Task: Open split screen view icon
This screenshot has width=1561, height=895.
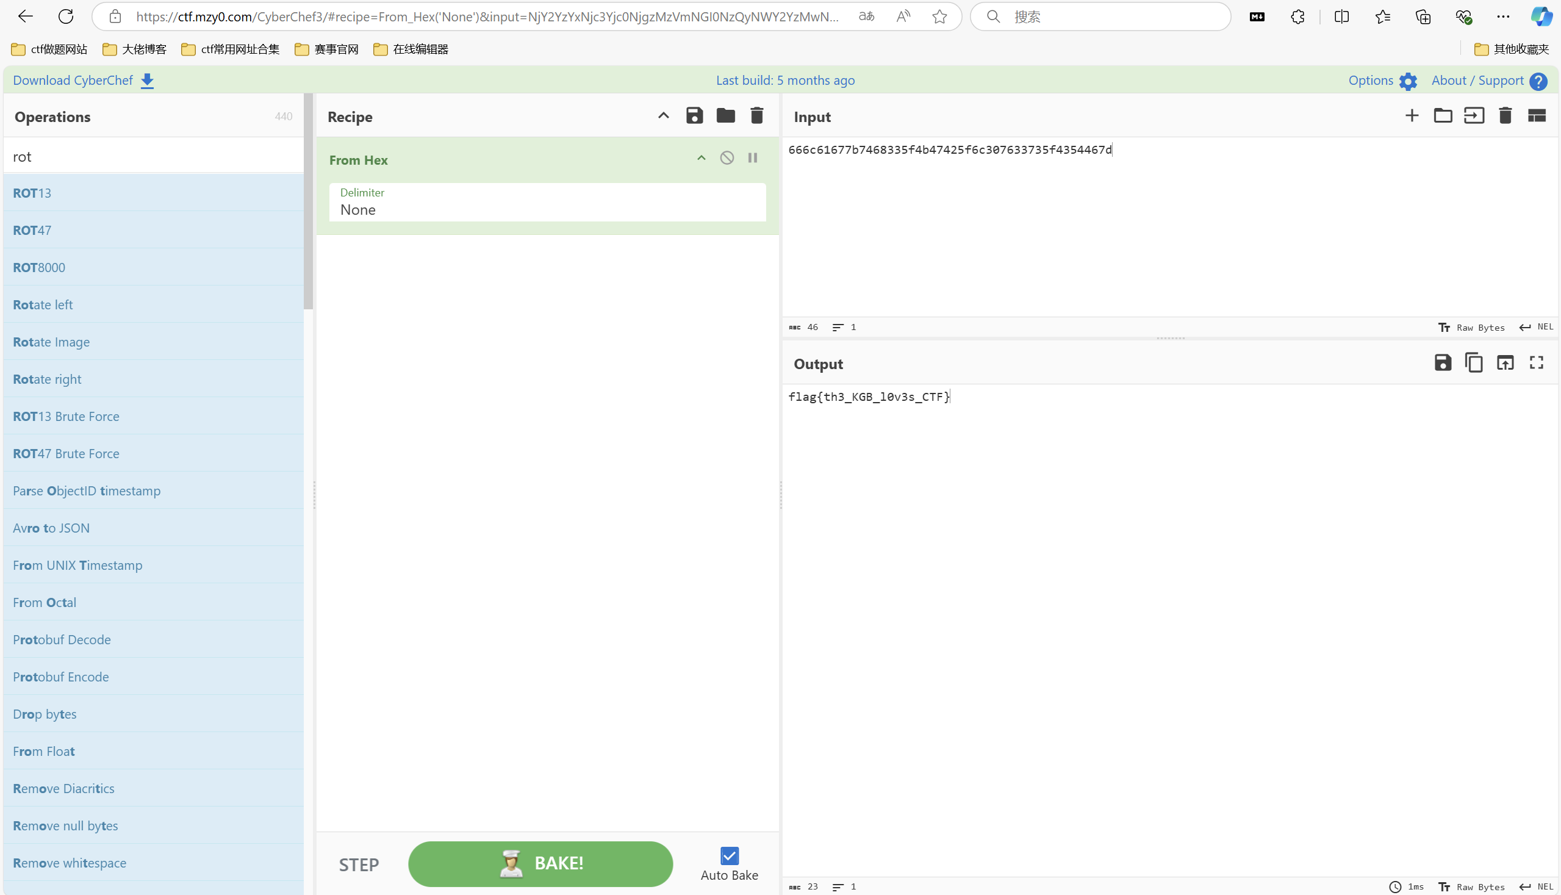Action: (1341, 16)
